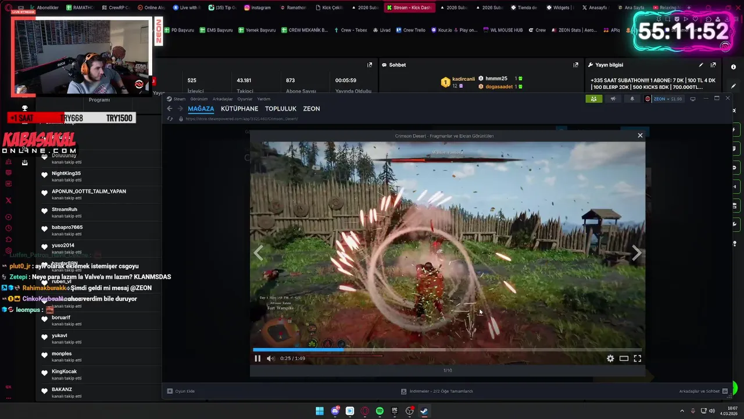744x419 pixels.
Task: Click the Steam store URL address
Action: (242, 119)
